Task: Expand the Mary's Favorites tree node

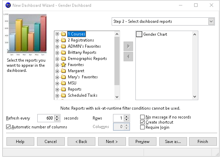Action: pyautogui.click(x=57, y=77)
